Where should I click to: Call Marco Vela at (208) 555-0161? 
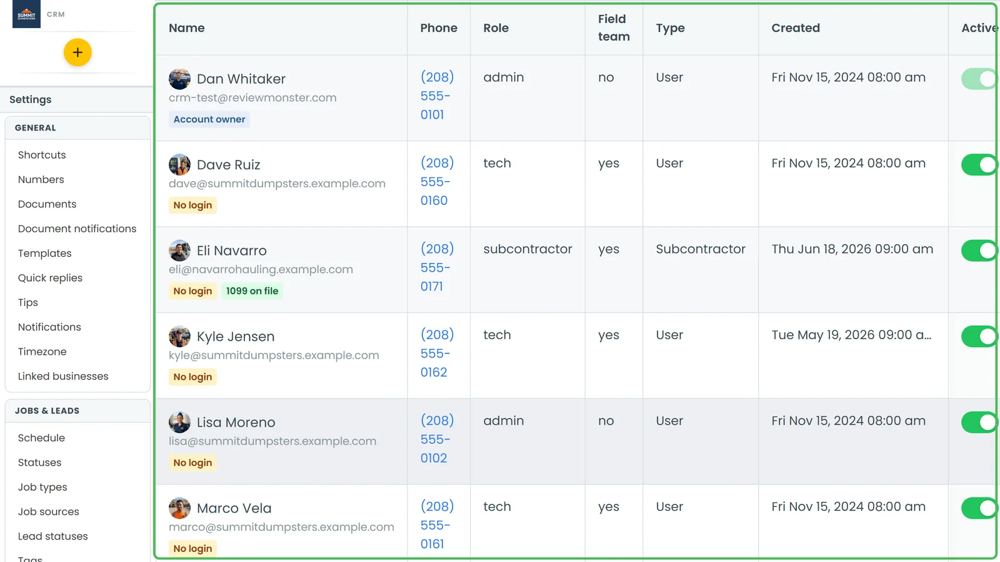click(437, 525)
